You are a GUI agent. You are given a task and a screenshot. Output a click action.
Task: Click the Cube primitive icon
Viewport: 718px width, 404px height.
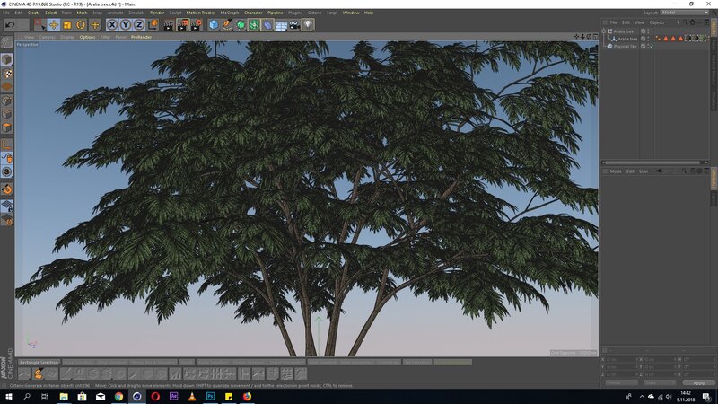click(x=214, y=25)
